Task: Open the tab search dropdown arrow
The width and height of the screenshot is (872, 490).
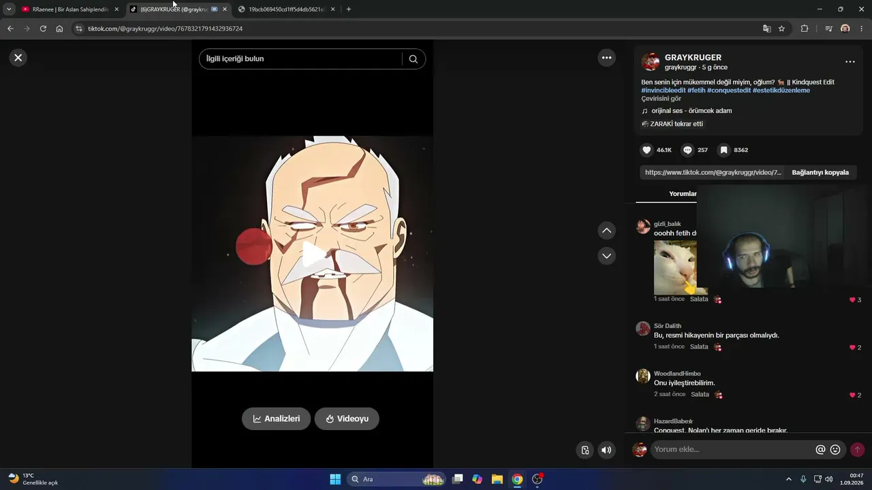Action: click(x=9, y=10)
